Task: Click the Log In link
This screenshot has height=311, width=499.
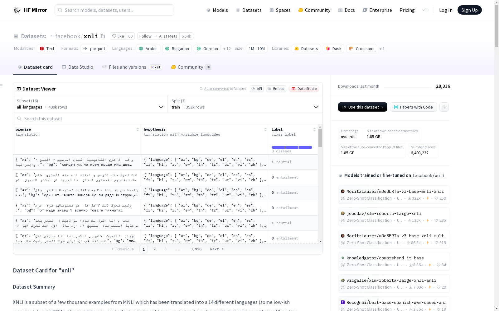Action: pos(446,10)
